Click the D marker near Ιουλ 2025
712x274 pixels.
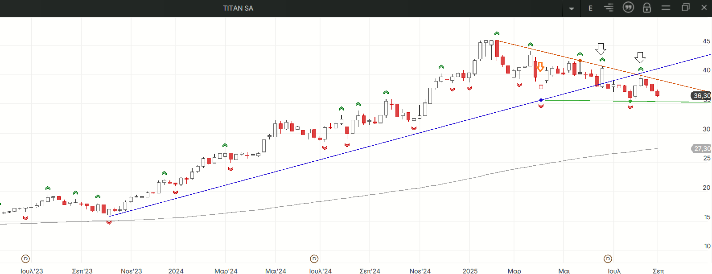pos(608,258)
